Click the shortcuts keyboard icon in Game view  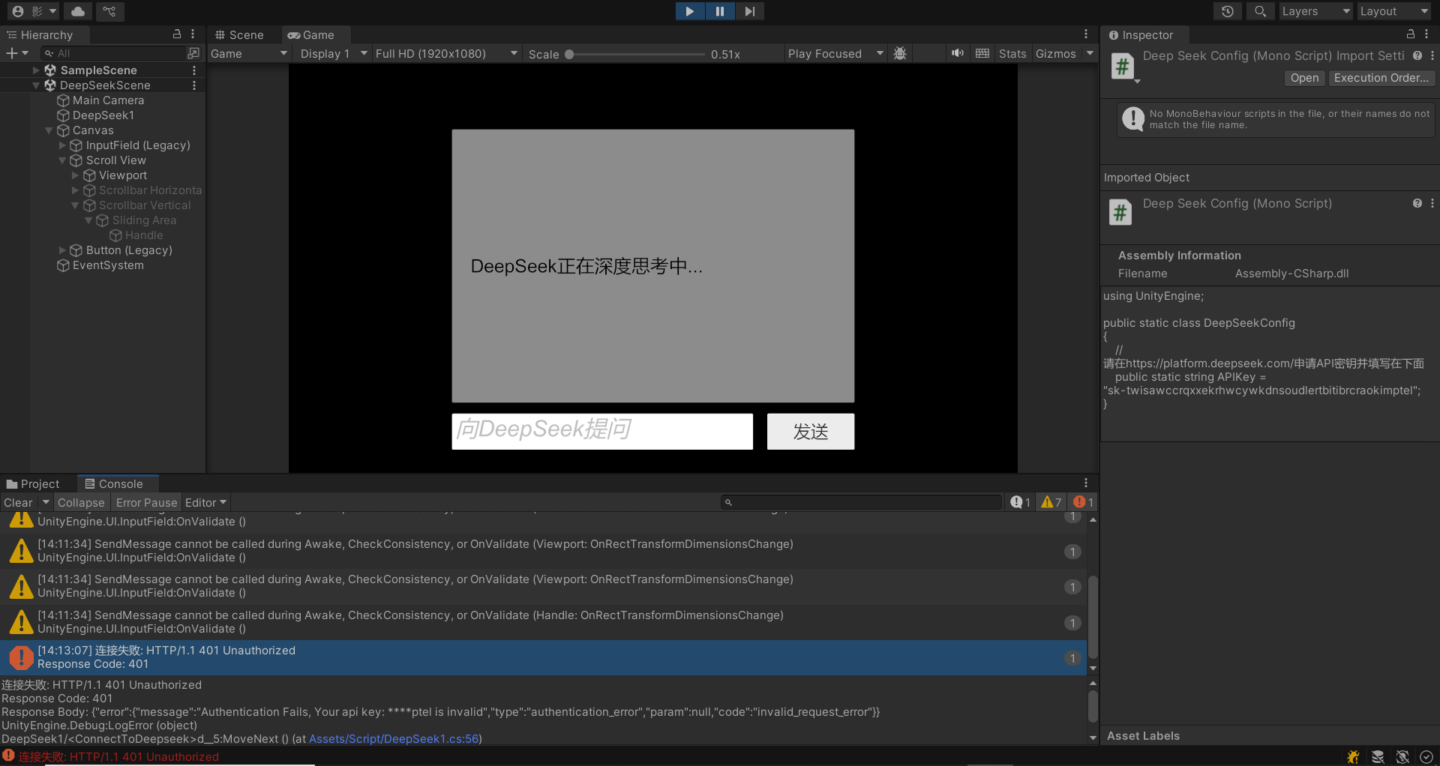(x=982, y=53)
